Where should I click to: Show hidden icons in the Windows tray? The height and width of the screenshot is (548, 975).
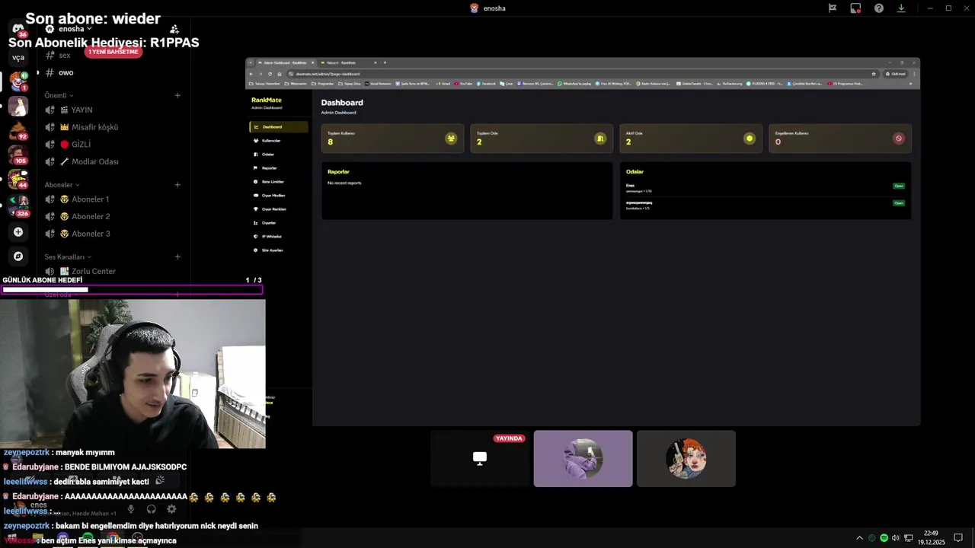click(x=860, y=538)
